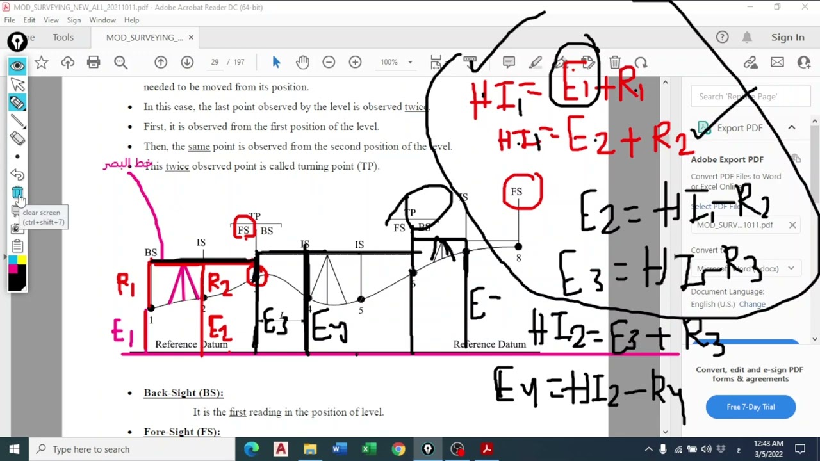
Task: Click Free 7-Day Trial button
Action: pyautogui.click(x=751, y=407)
